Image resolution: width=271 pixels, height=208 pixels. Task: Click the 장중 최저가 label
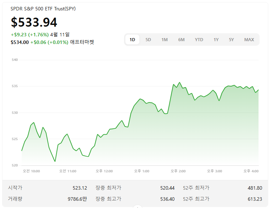click(x=108, y=188)
